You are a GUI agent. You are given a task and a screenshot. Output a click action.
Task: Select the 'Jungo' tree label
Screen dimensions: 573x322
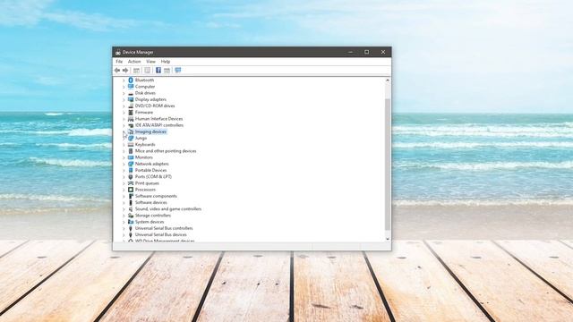click(141, 138)
